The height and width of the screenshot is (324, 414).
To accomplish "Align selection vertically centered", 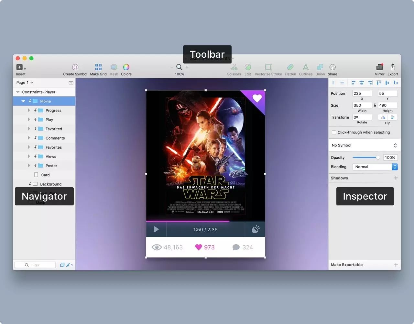I will click(x=387, y=83).
